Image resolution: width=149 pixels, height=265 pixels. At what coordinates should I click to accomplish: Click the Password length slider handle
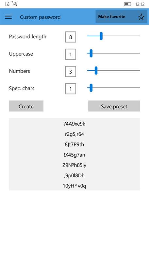[x=101, y=36]
